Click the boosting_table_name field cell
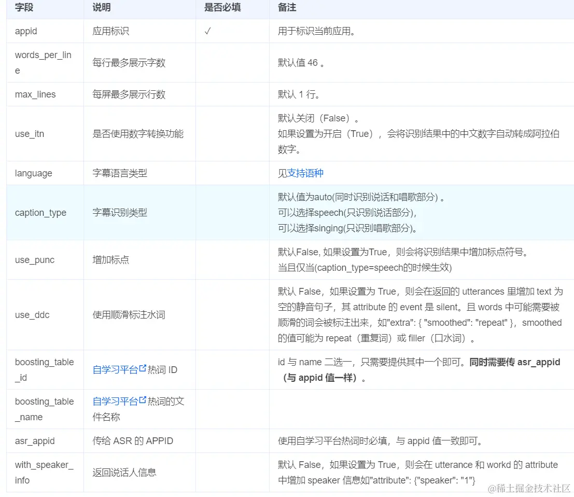Screen dimensions: 574x497 point(44,409)
